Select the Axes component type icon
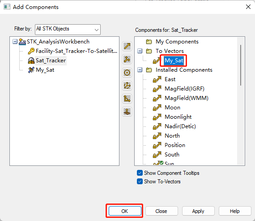This screenshot has height=221, width=255. [x=127, y=59]
